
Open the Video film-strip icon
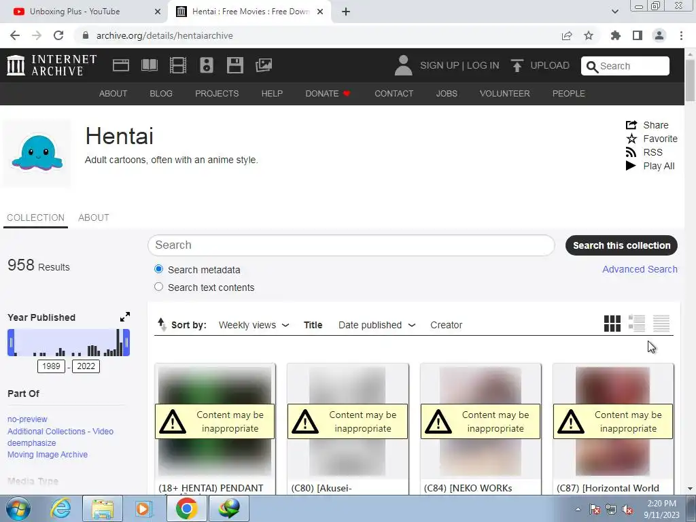[x=177, y=65]
